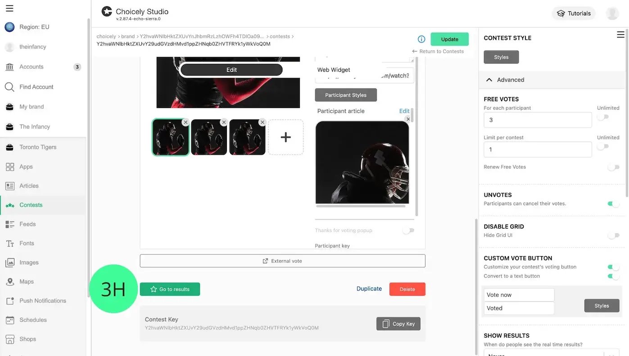Remove the participant article image

tap(408, 119)
